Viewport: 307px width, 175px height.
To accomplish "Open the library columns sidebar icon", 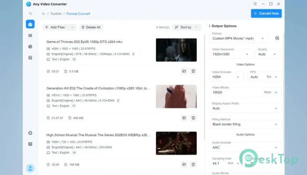I will tap(30, 35).
